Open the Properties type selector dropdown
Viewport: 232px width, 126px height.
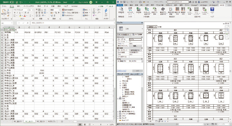130,29
